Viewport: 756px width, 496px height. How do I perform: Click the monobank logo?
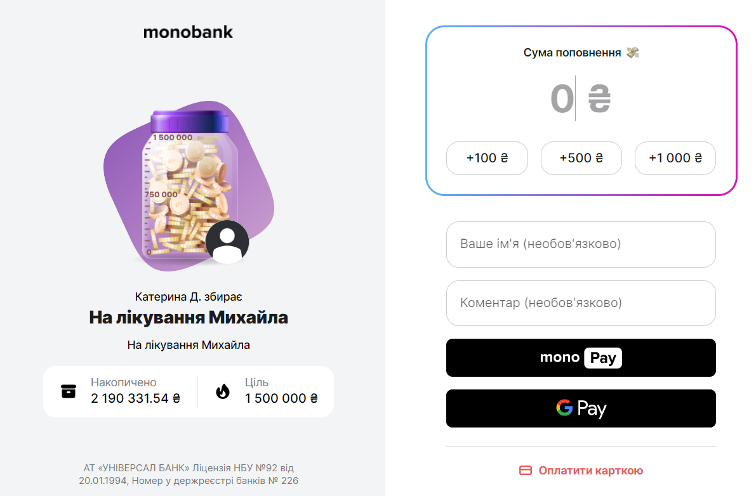point(188,32)
